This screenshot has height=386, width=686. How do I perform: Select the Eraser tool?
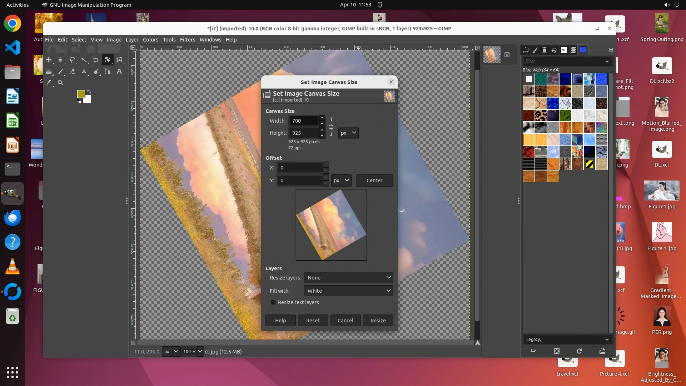(x=72, y=71)
